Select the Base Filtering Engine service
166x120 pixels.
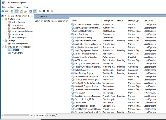[84, 73]
